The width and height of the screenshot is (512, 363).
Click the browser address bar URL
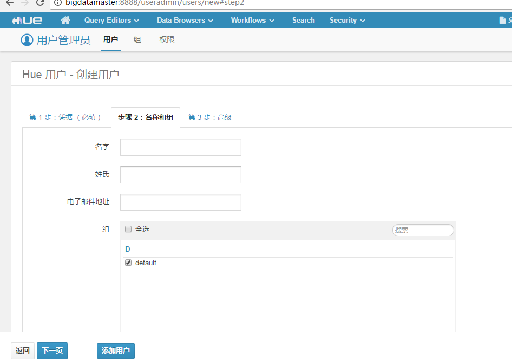coord(155,3)
